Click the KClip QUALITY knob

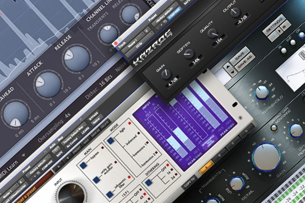coord(213,34)
